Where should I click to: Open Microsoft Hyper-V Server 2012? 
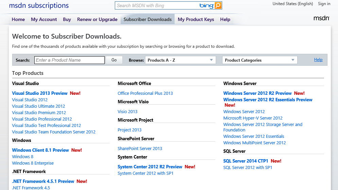pos(253,118)
